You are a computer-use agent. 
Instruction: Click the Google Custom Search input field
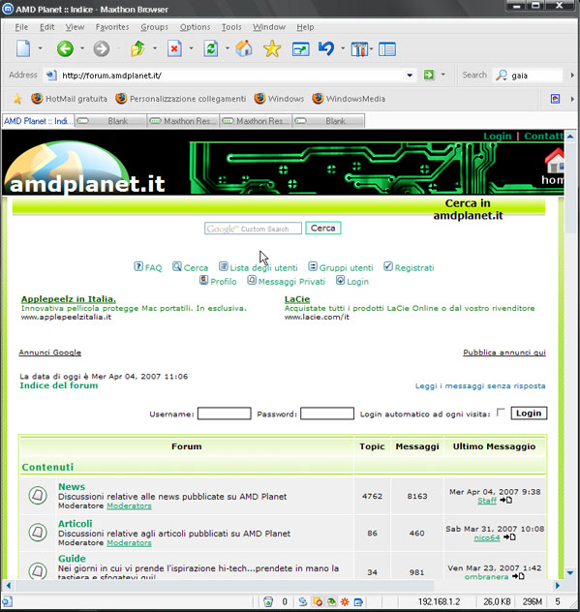tap(253, 229)
